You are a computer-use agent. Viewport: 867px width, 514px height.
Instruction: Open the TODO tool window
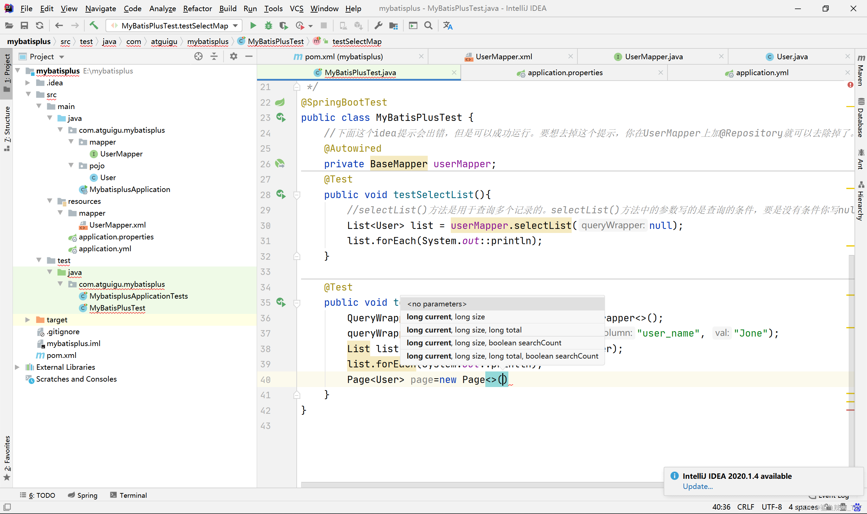click(38, 495)
